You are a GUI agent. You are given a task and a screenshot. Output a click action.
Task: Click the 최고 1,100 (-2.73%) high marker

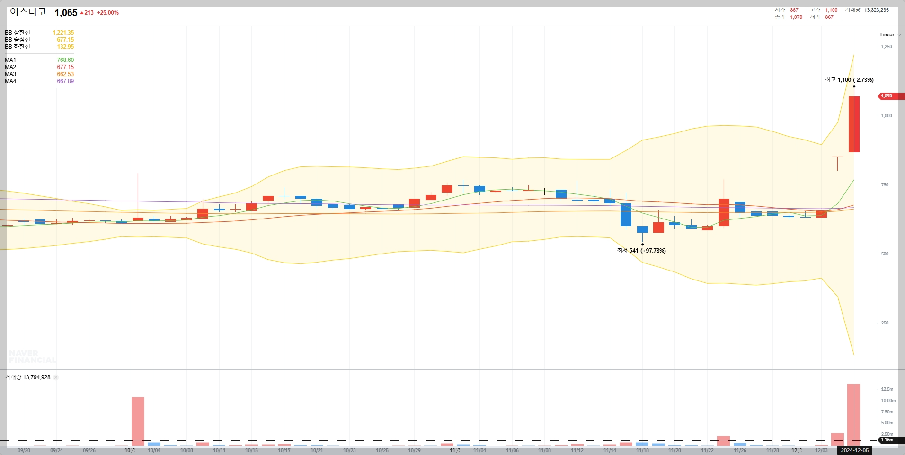point(849,80)
